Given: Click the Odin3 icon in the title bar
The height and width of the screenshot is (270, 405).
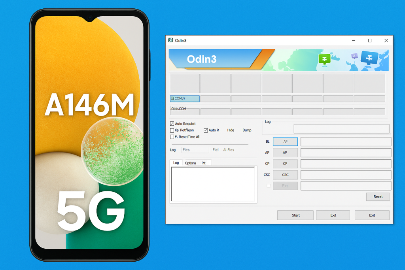Looking at the screenshot, I should [171, 40].
